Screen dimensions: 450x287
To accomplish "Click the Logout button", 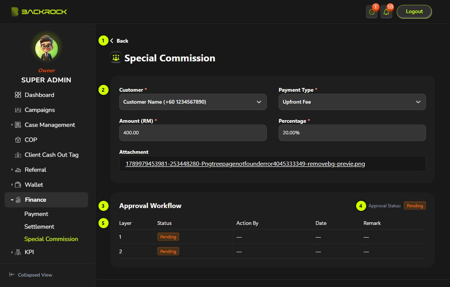I will [x=414, y=12].
